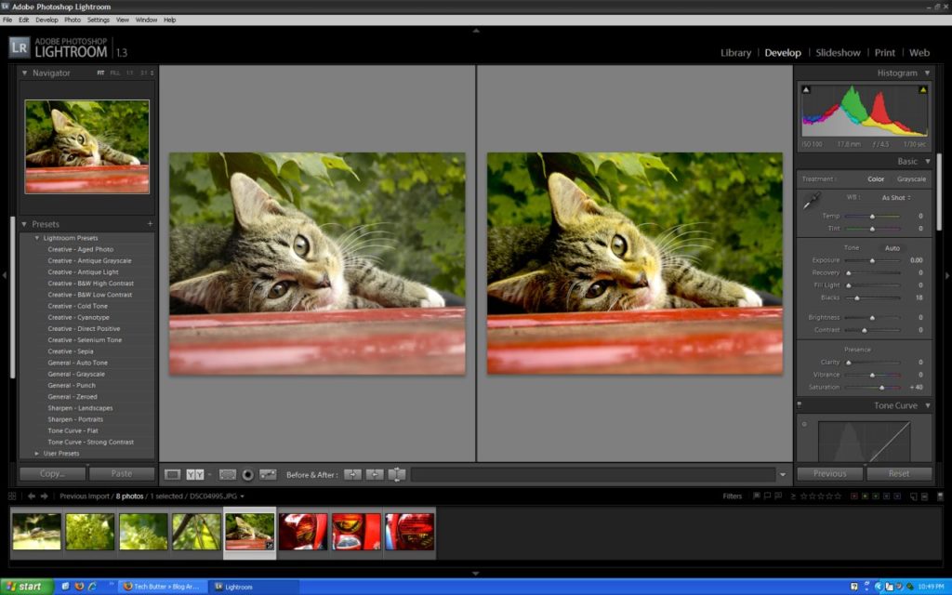
Task: Open the Settings menu
Action: [x=99, y=20]
